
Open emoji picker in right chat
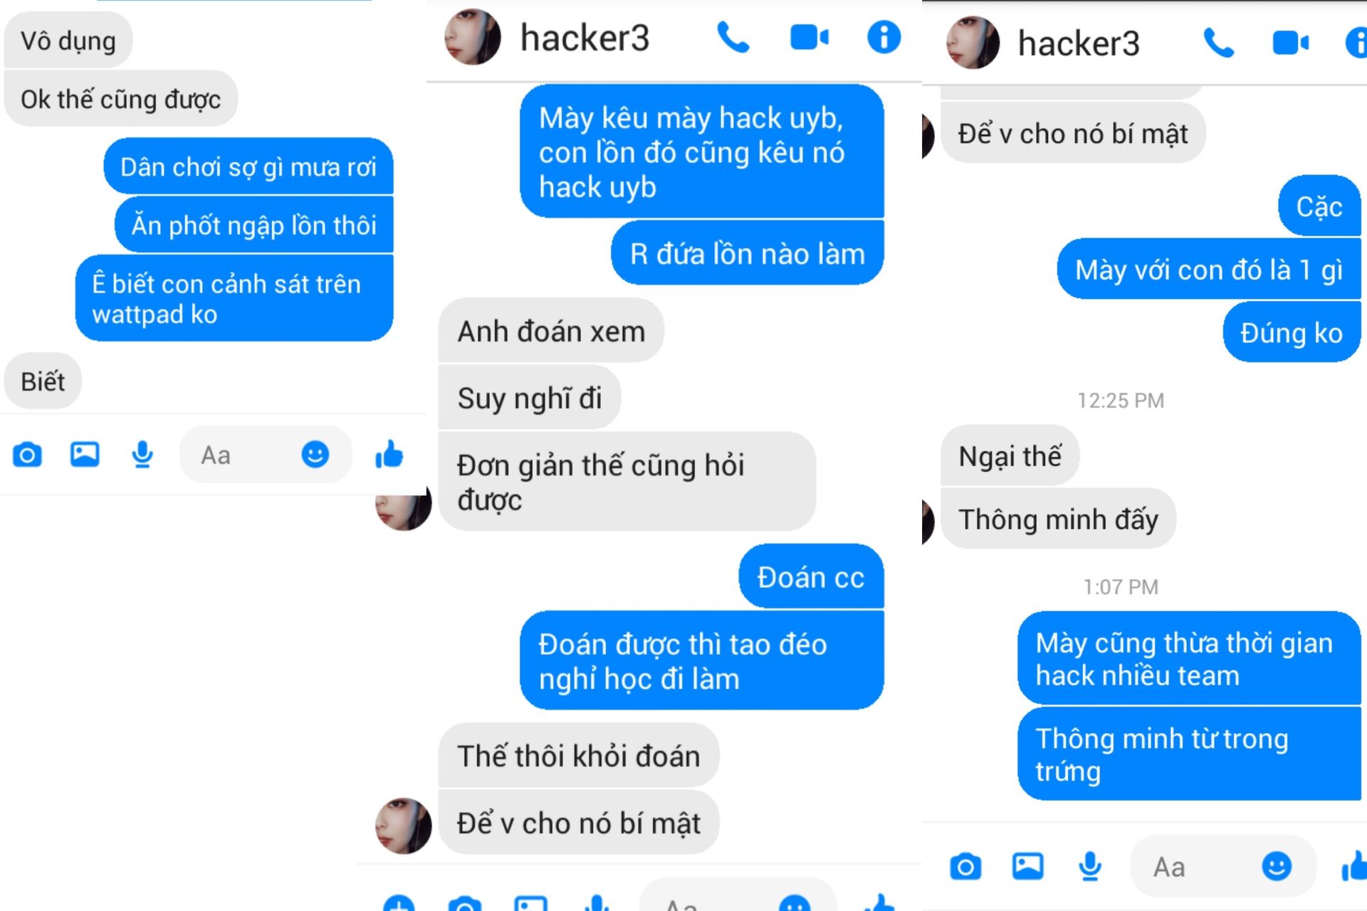[x=1277, y=866]
